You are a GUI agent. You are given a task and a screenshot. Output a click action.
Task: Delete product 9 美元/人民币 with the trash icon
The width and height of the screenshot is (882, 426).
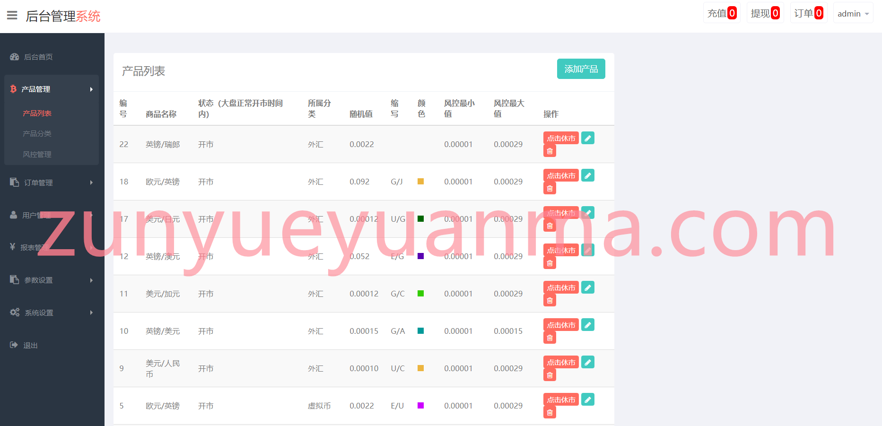pyautogui.click(x=550, y=375)
